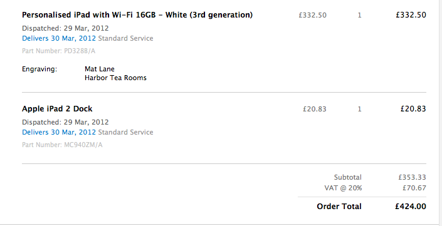Click the iPad's bold line total £332.50
442x226 pixels.
coord(411,15)
